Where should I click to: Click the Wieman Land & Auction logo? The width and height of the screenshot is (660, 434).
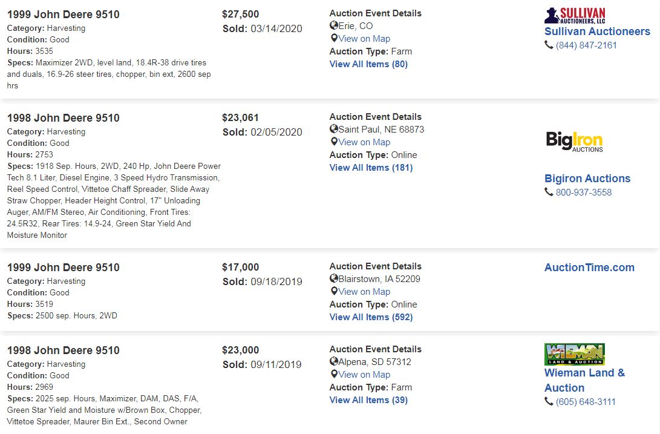[575, 354]
